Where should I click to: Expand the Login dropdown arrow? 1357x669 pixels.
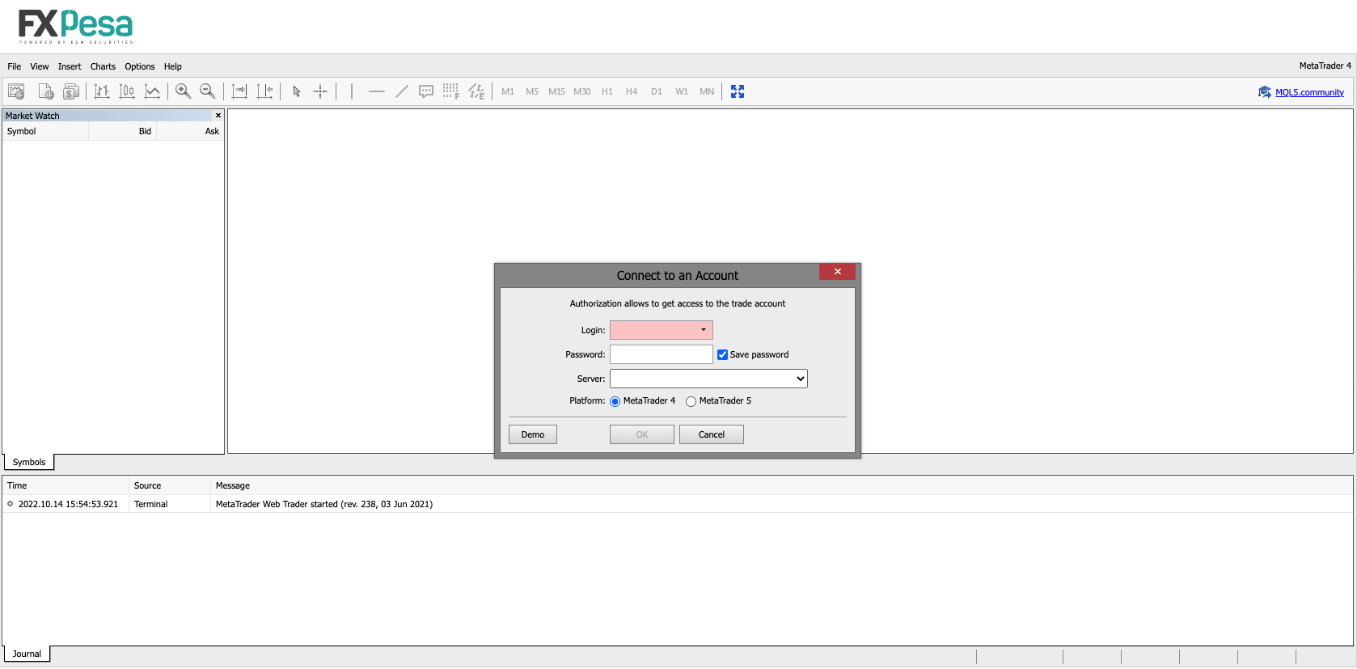pyautogui.click(x=704, y=330)
